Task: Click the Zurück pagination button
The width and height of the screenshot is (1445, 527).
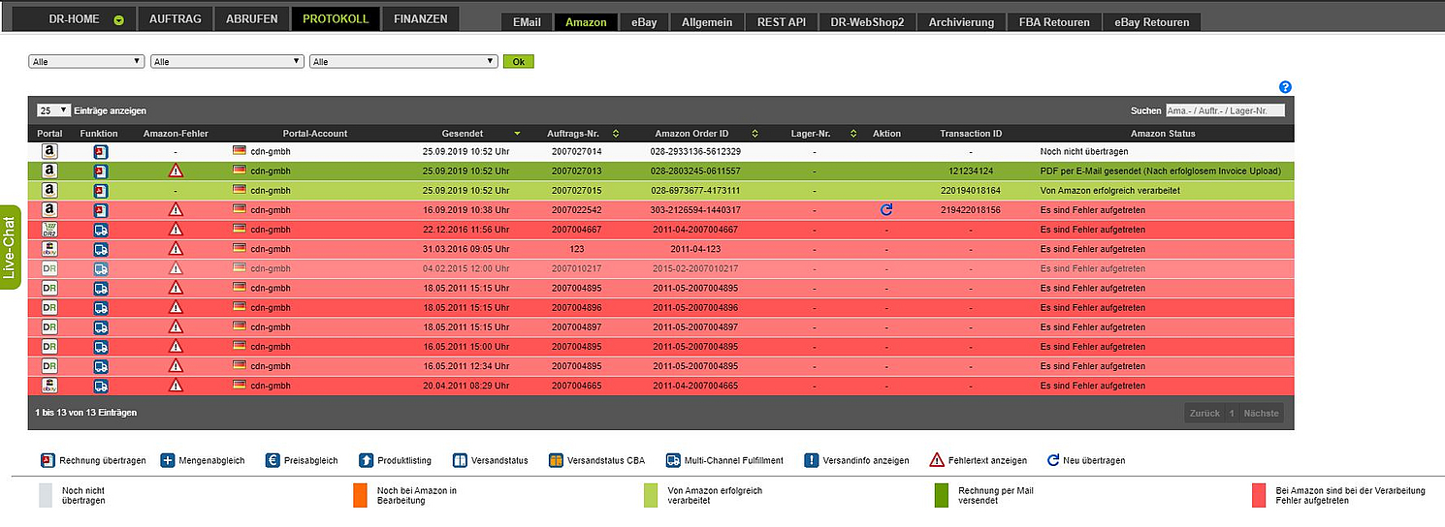Action: pos(1204,413)
